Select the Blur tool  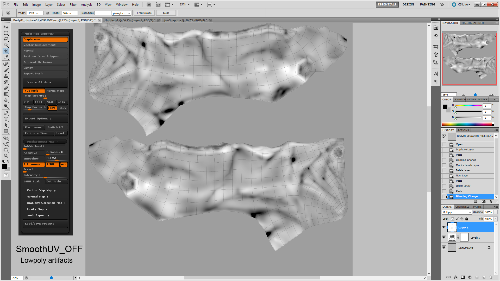point(6,100)
